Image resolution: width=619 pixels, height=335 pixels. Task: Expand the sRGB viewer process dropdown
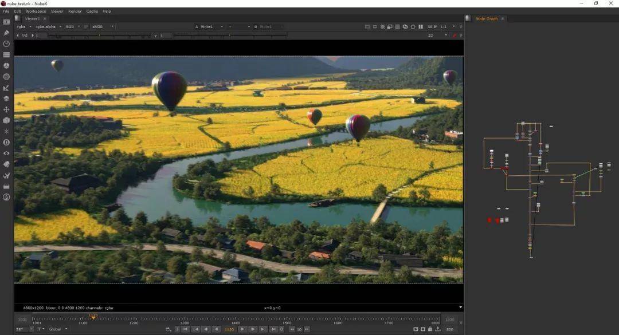click(103, 26)
